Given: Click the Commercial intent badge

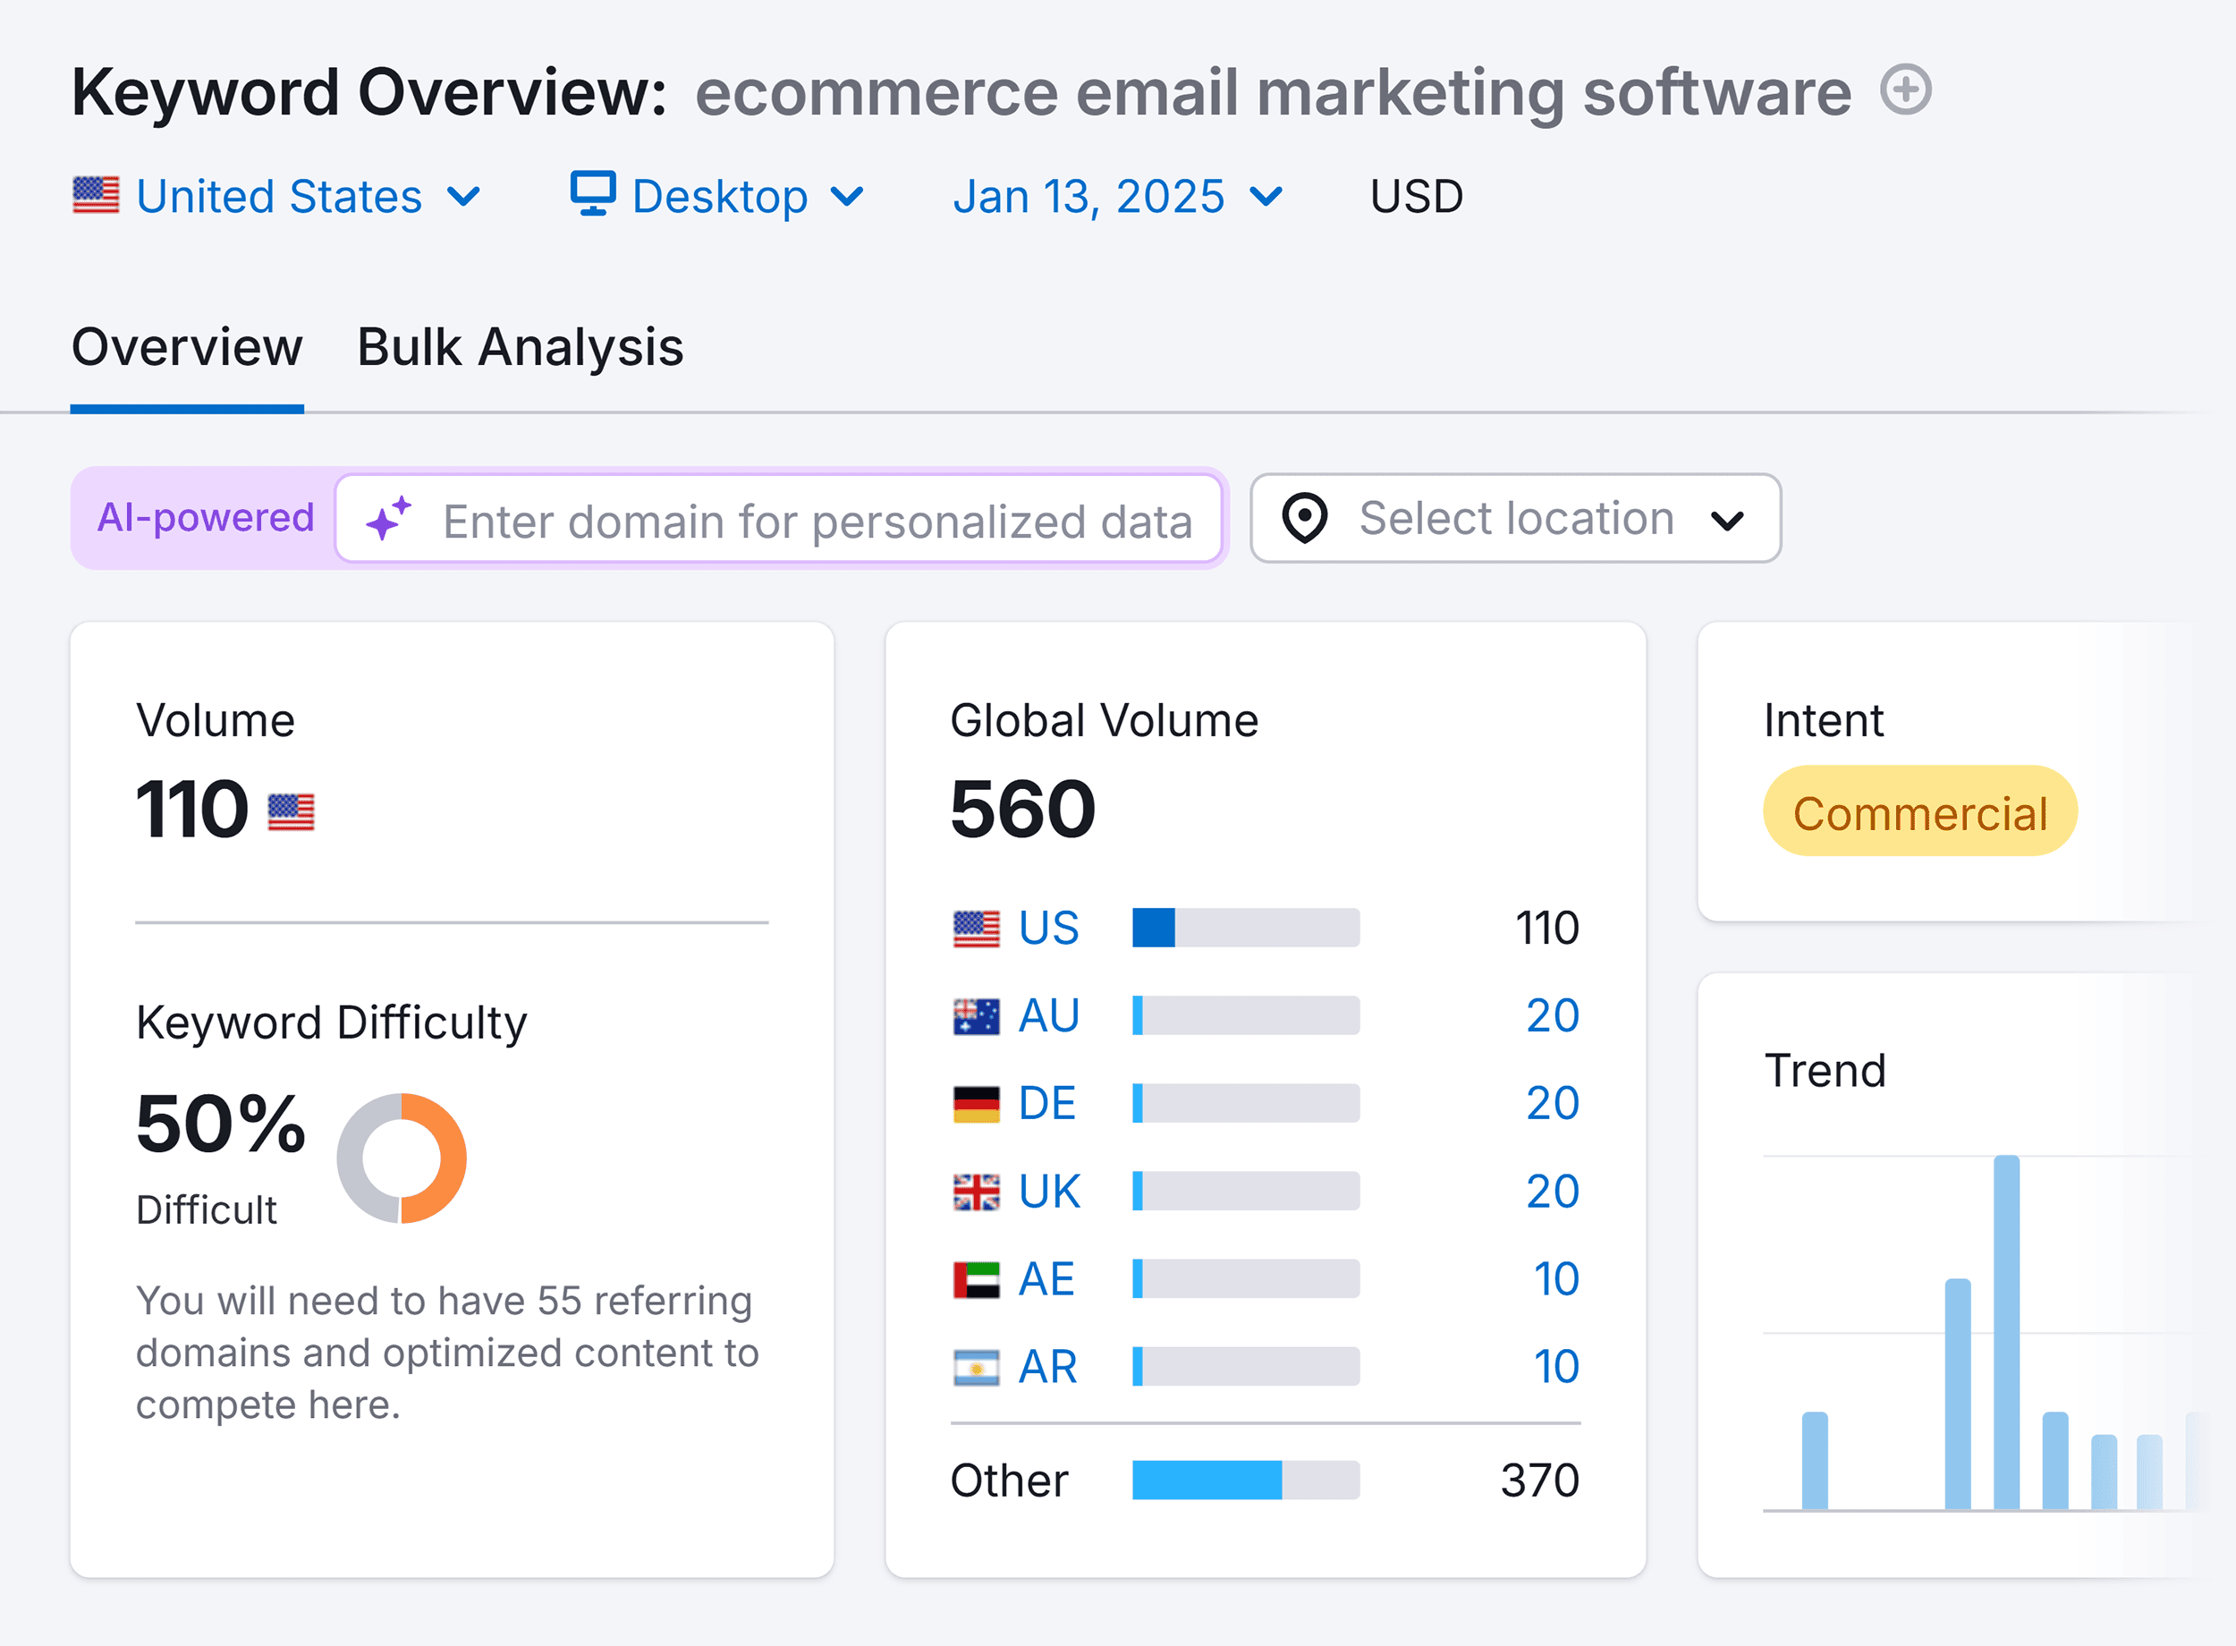Looking at the screenshot, I should pos(1919,811).
